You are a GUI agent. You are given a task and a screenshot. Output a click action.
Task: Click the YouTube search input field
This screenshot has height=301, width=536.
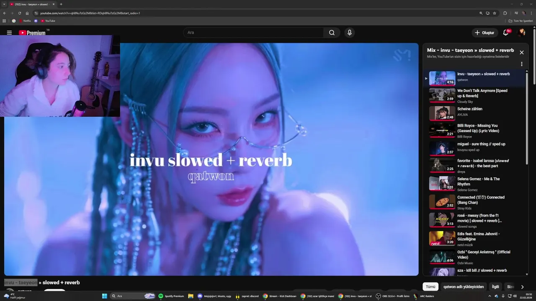[x=253, y=33]
